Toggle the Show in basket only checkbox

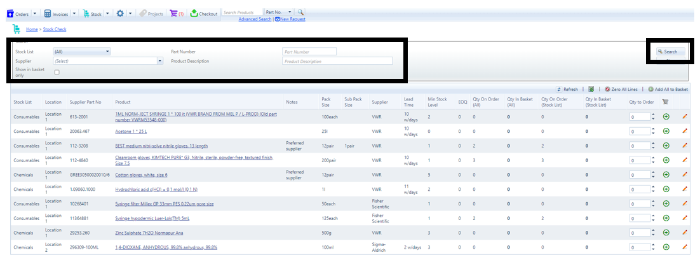57,72
